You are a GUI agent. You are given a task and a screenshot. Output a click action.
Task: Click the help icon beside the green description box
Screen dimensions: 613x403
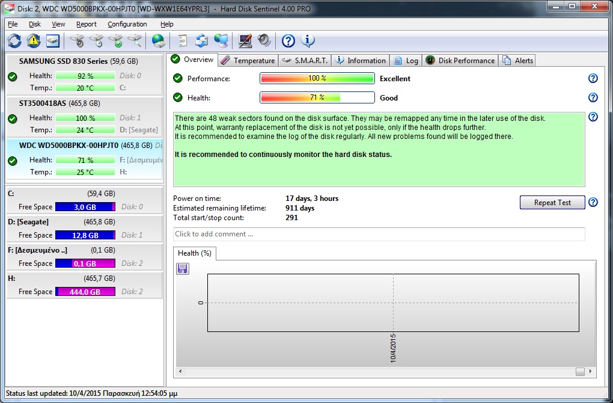(593, 117)
